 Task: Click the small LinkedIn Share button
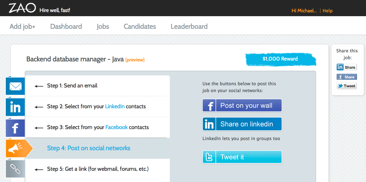[347, 67]
